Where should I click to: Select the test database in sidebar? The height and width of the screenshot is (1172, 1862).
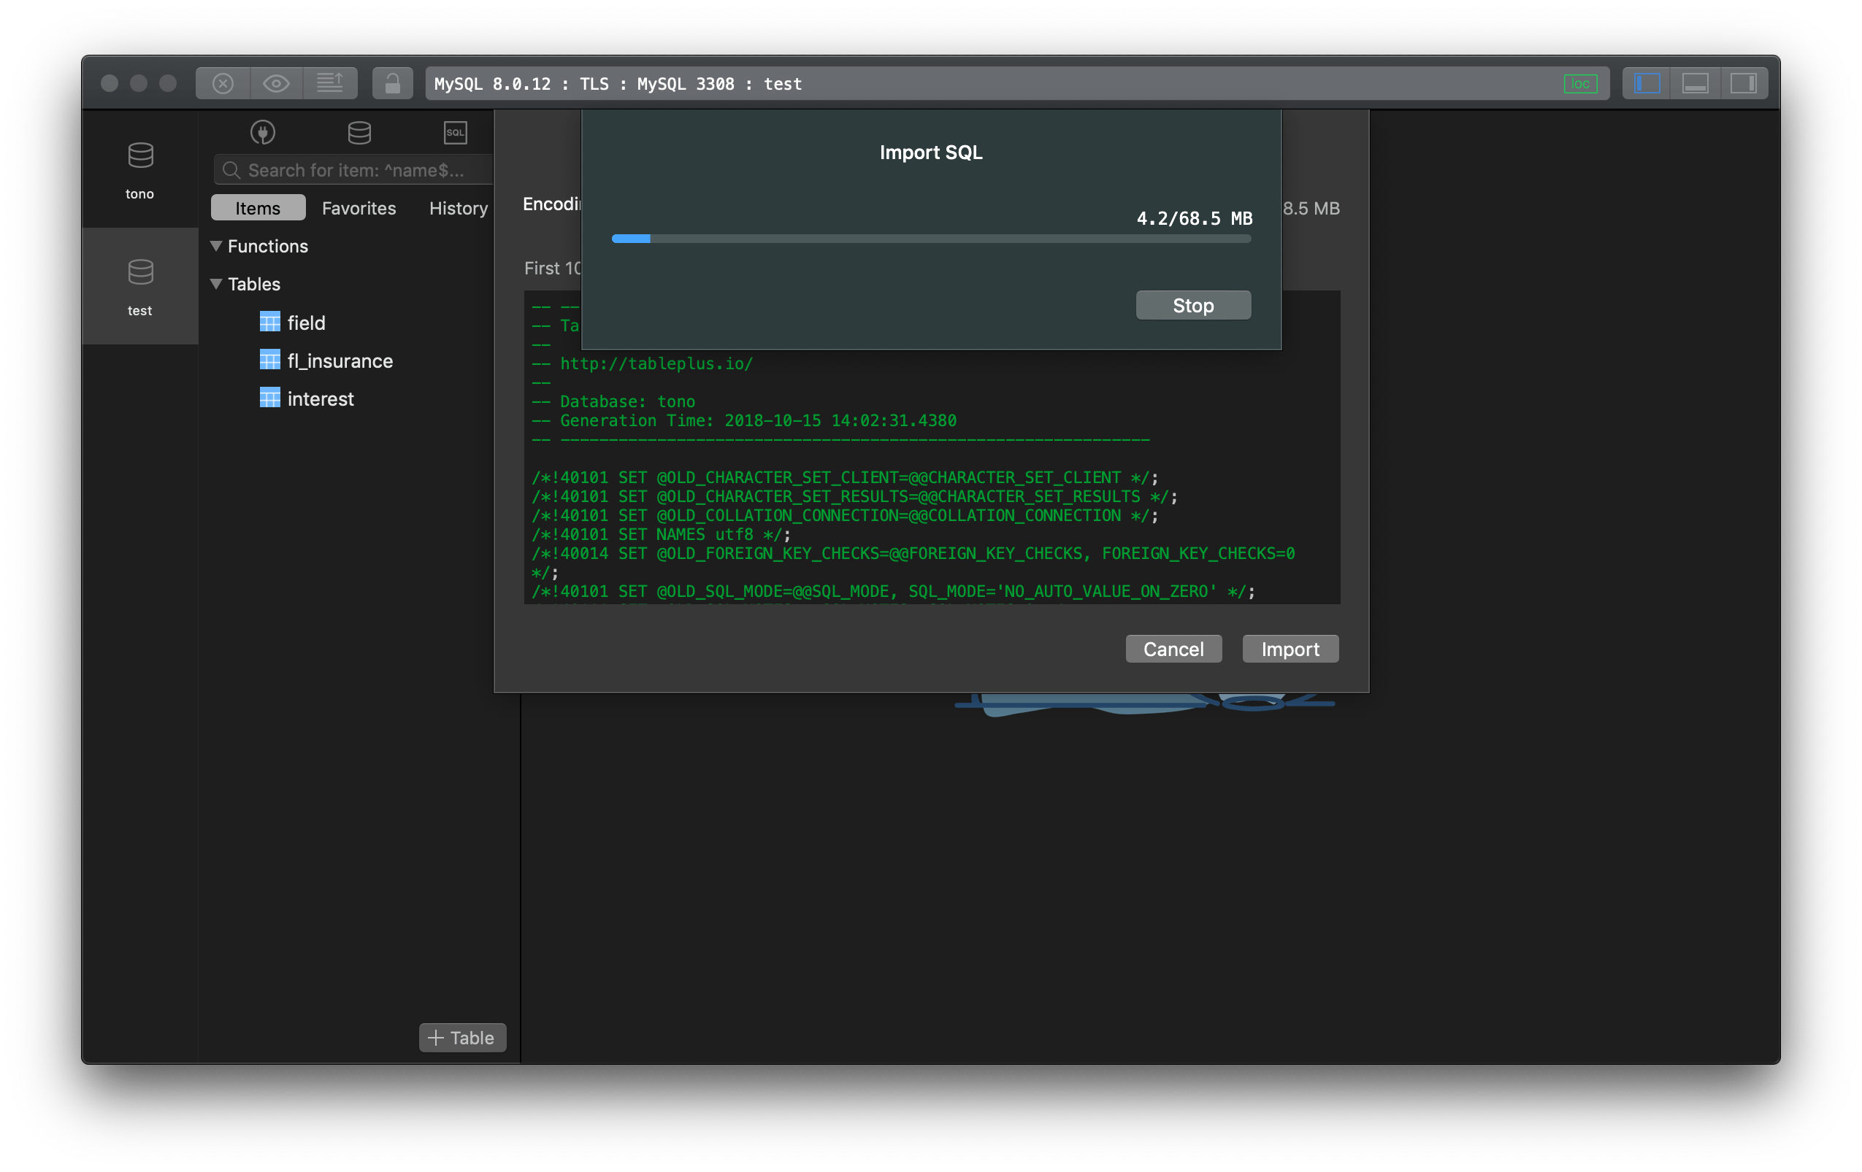coord(140,286)
